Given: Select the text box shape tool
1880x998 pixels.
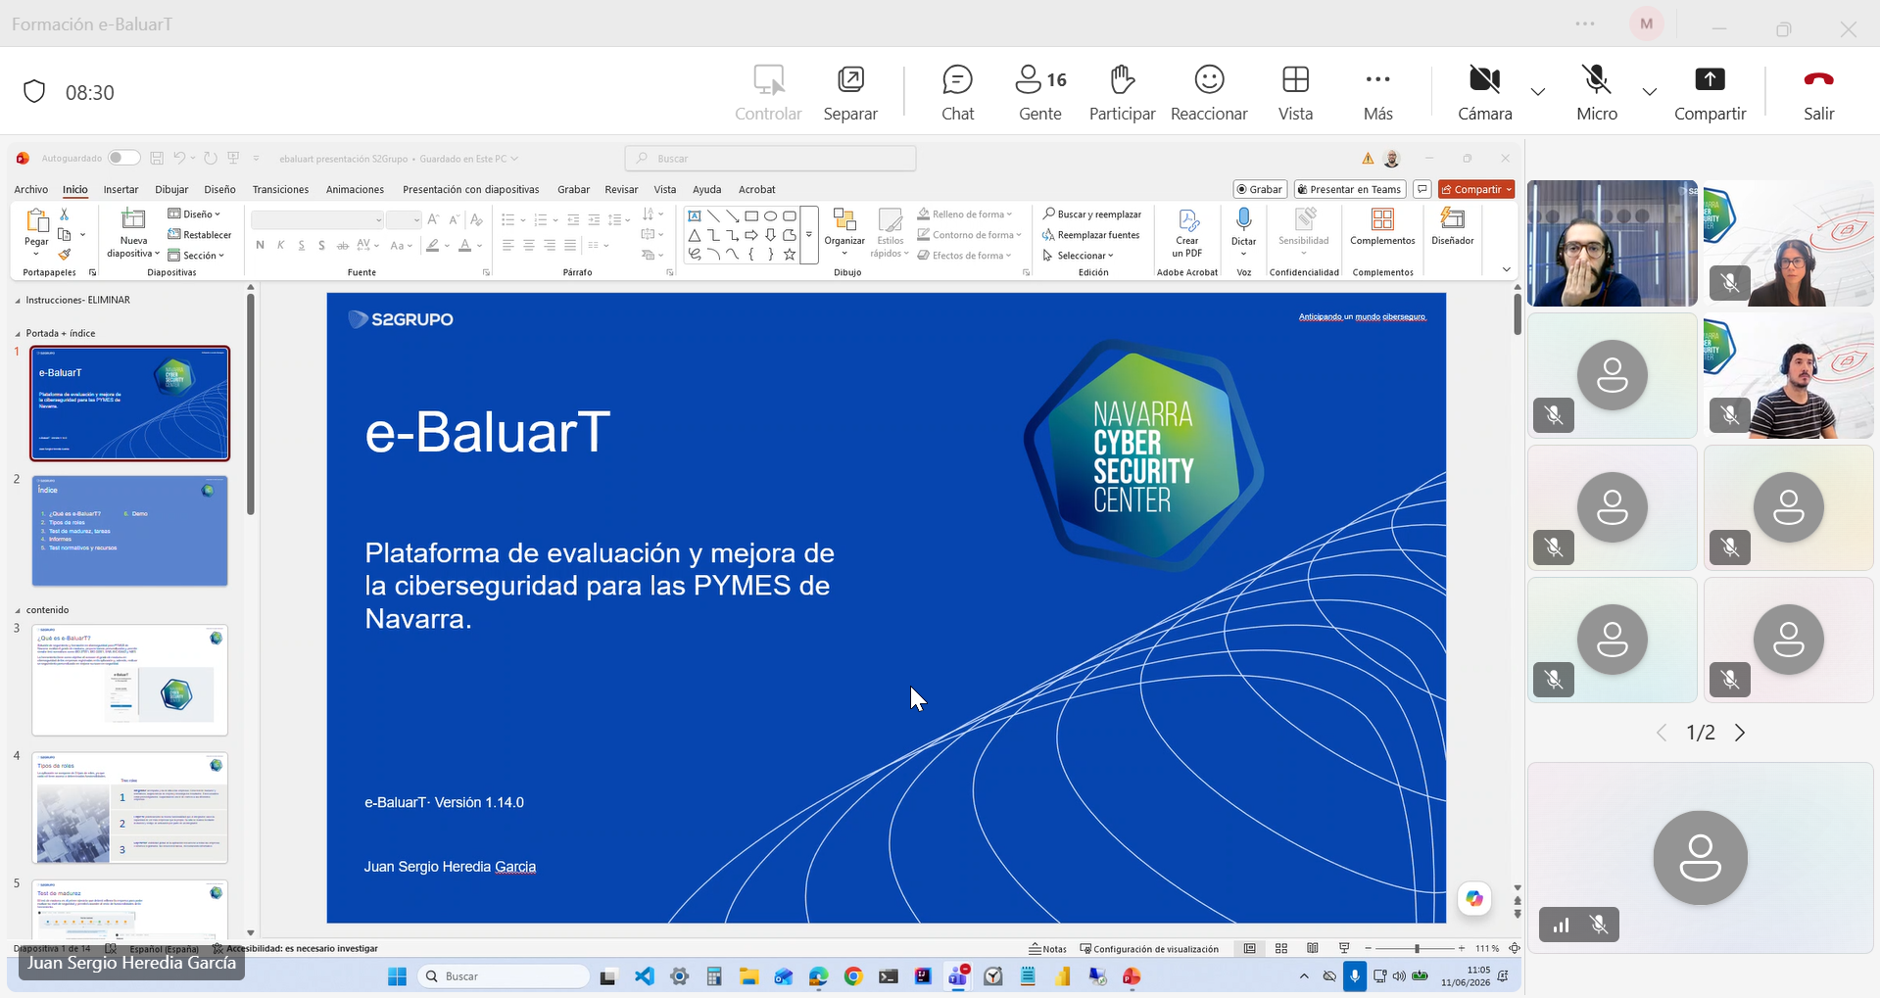Looking at the screenshot, I should (695, 215).
